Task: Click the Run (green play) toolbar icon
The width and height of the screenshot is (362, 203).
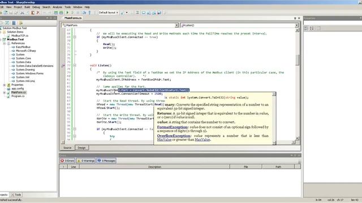Action: click(x=67, y=12)
